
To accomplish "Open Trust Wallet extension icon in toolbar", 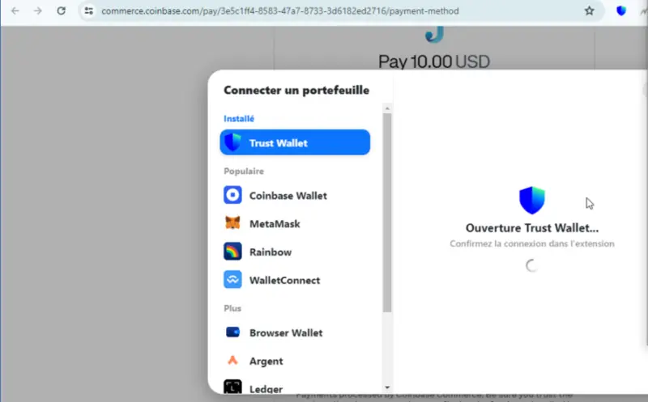I will point(621,11).
